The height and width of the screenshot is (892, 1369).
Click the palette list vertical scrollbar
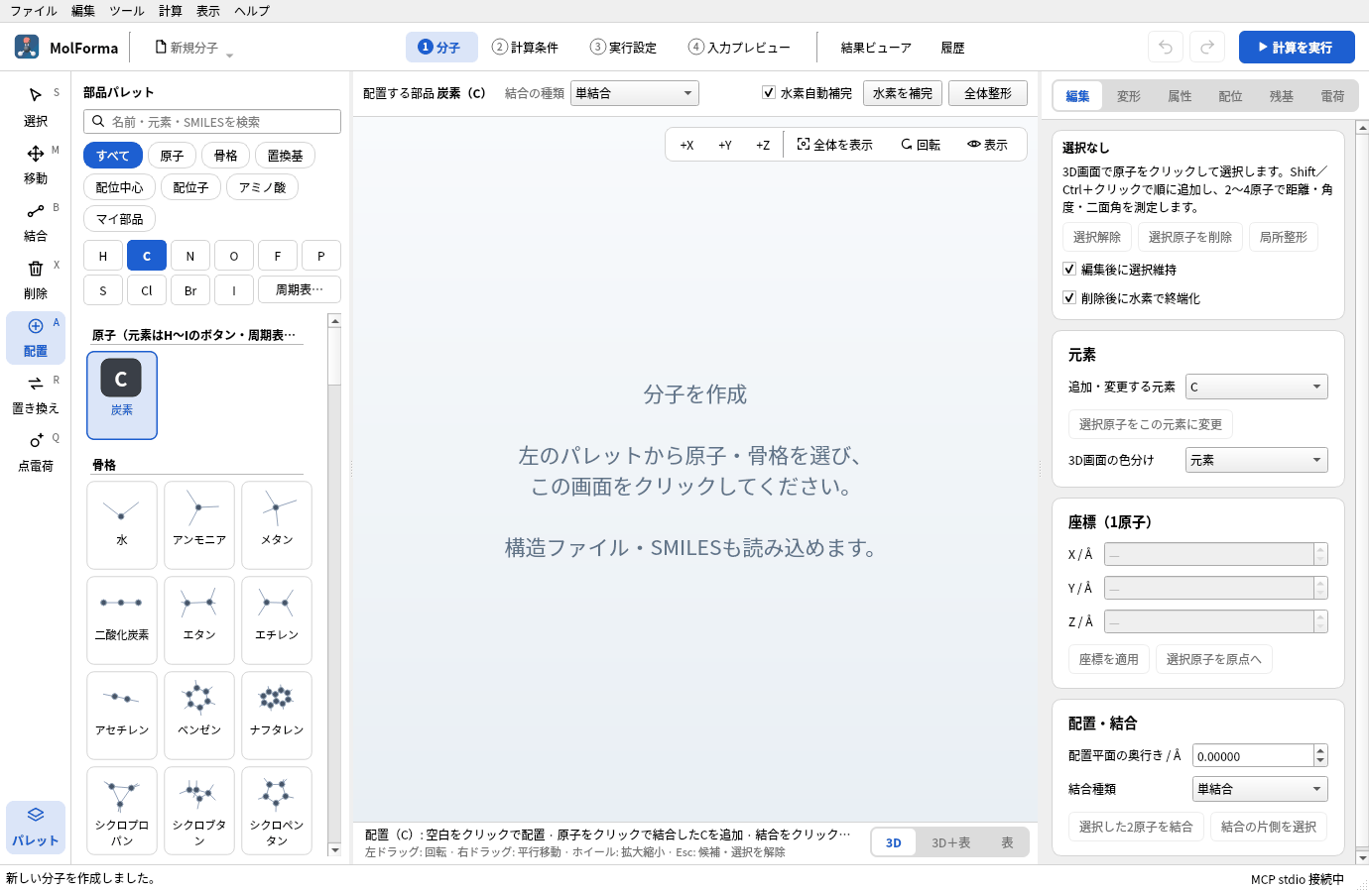pos(335,585)
